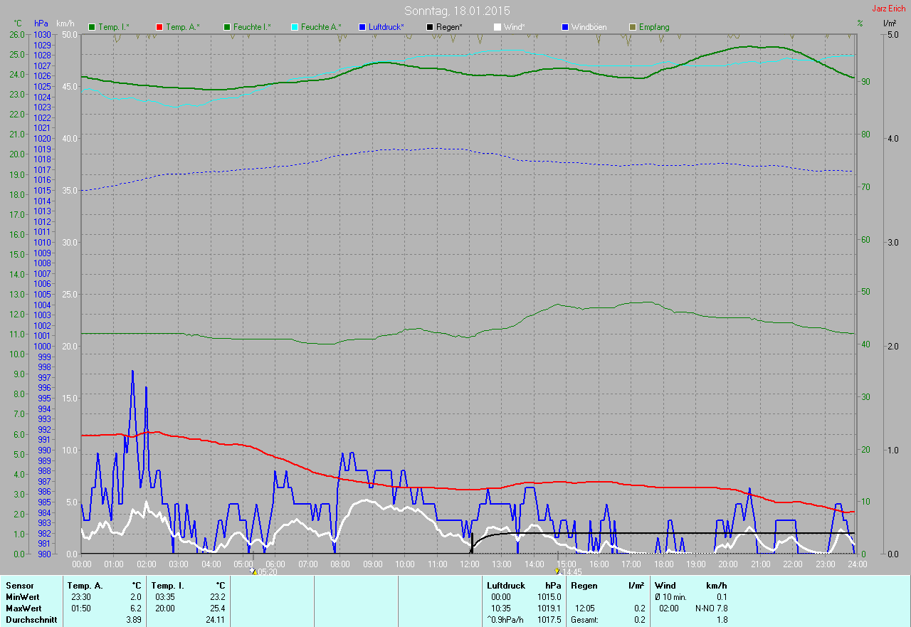Select the blue Luftdruck legend square
The image size is (911, 627).
pyautogui.click(x=362, y=27)
